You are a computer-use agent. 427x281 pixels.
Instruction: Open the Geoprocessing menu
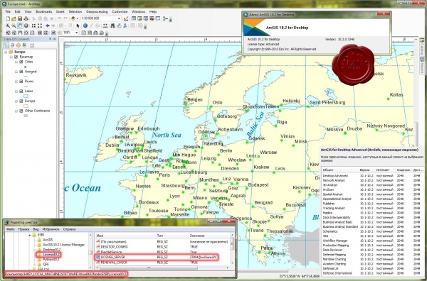click(x=97, y=11)
